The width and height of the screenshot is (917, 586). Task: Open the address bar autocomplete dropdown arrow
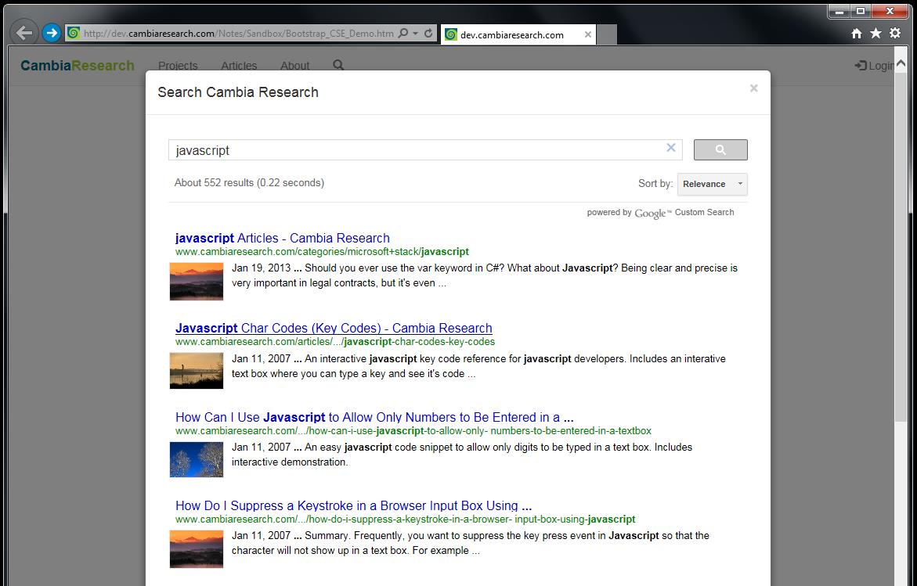[x=415, y=34]
